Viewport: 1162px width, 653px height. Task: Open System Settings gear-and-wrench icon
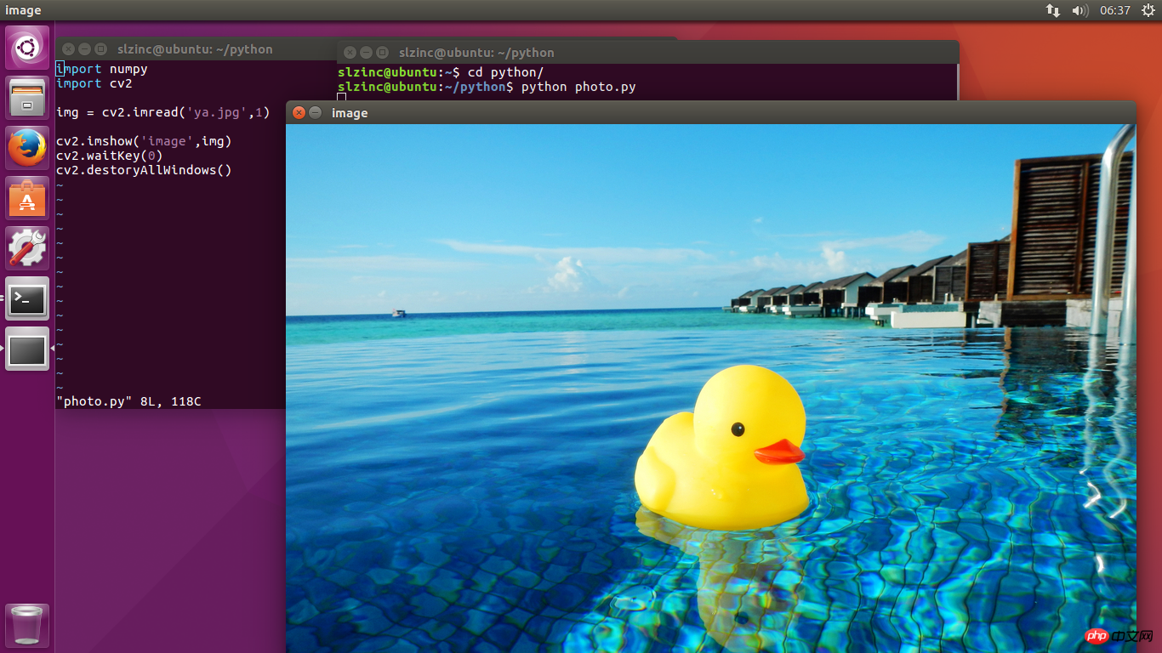(x=27, y=248)
